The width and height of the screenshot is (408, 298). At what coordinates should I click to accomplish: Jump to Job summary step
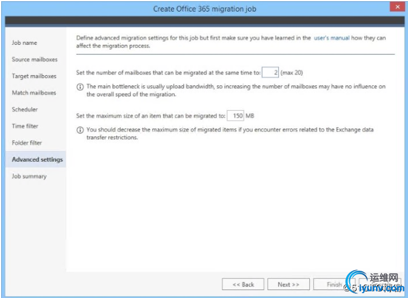29,176
